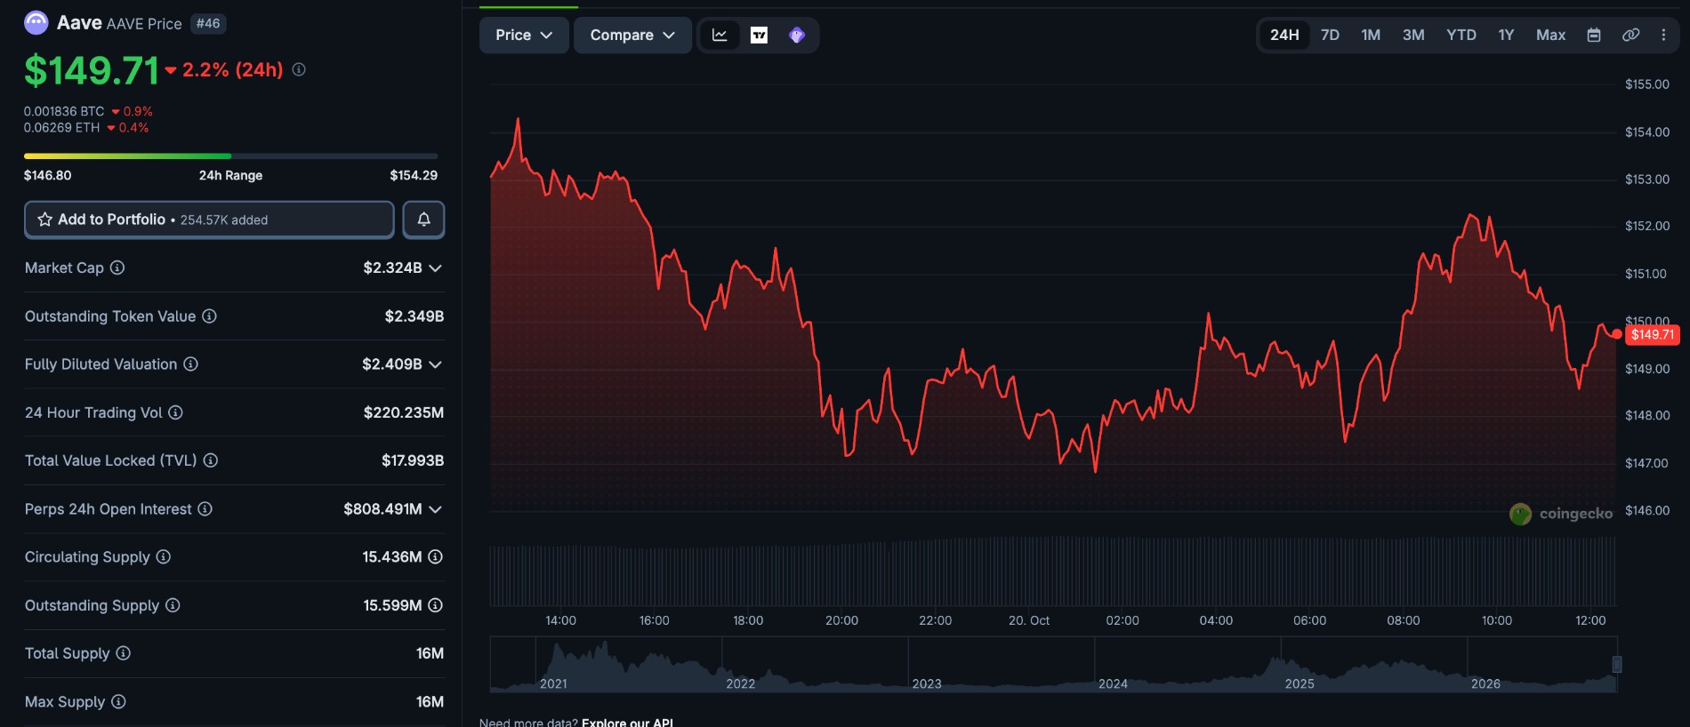Click Fully Diluted Valuation info icon

click(190, 364)
